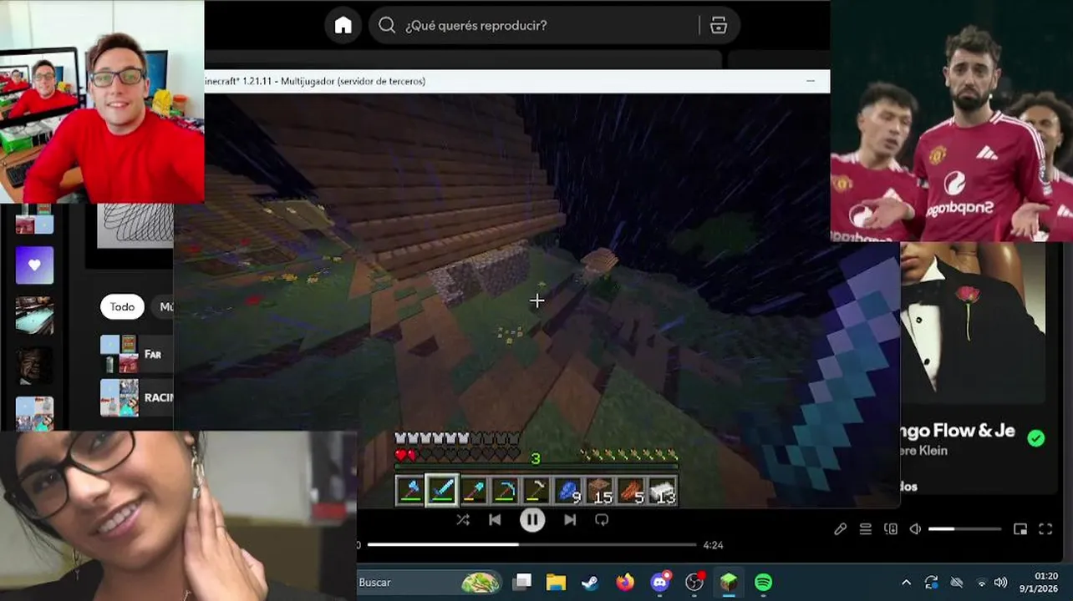Skip to the previous track
Screen dimensions: 1073x601
click(x=495, y=520)
